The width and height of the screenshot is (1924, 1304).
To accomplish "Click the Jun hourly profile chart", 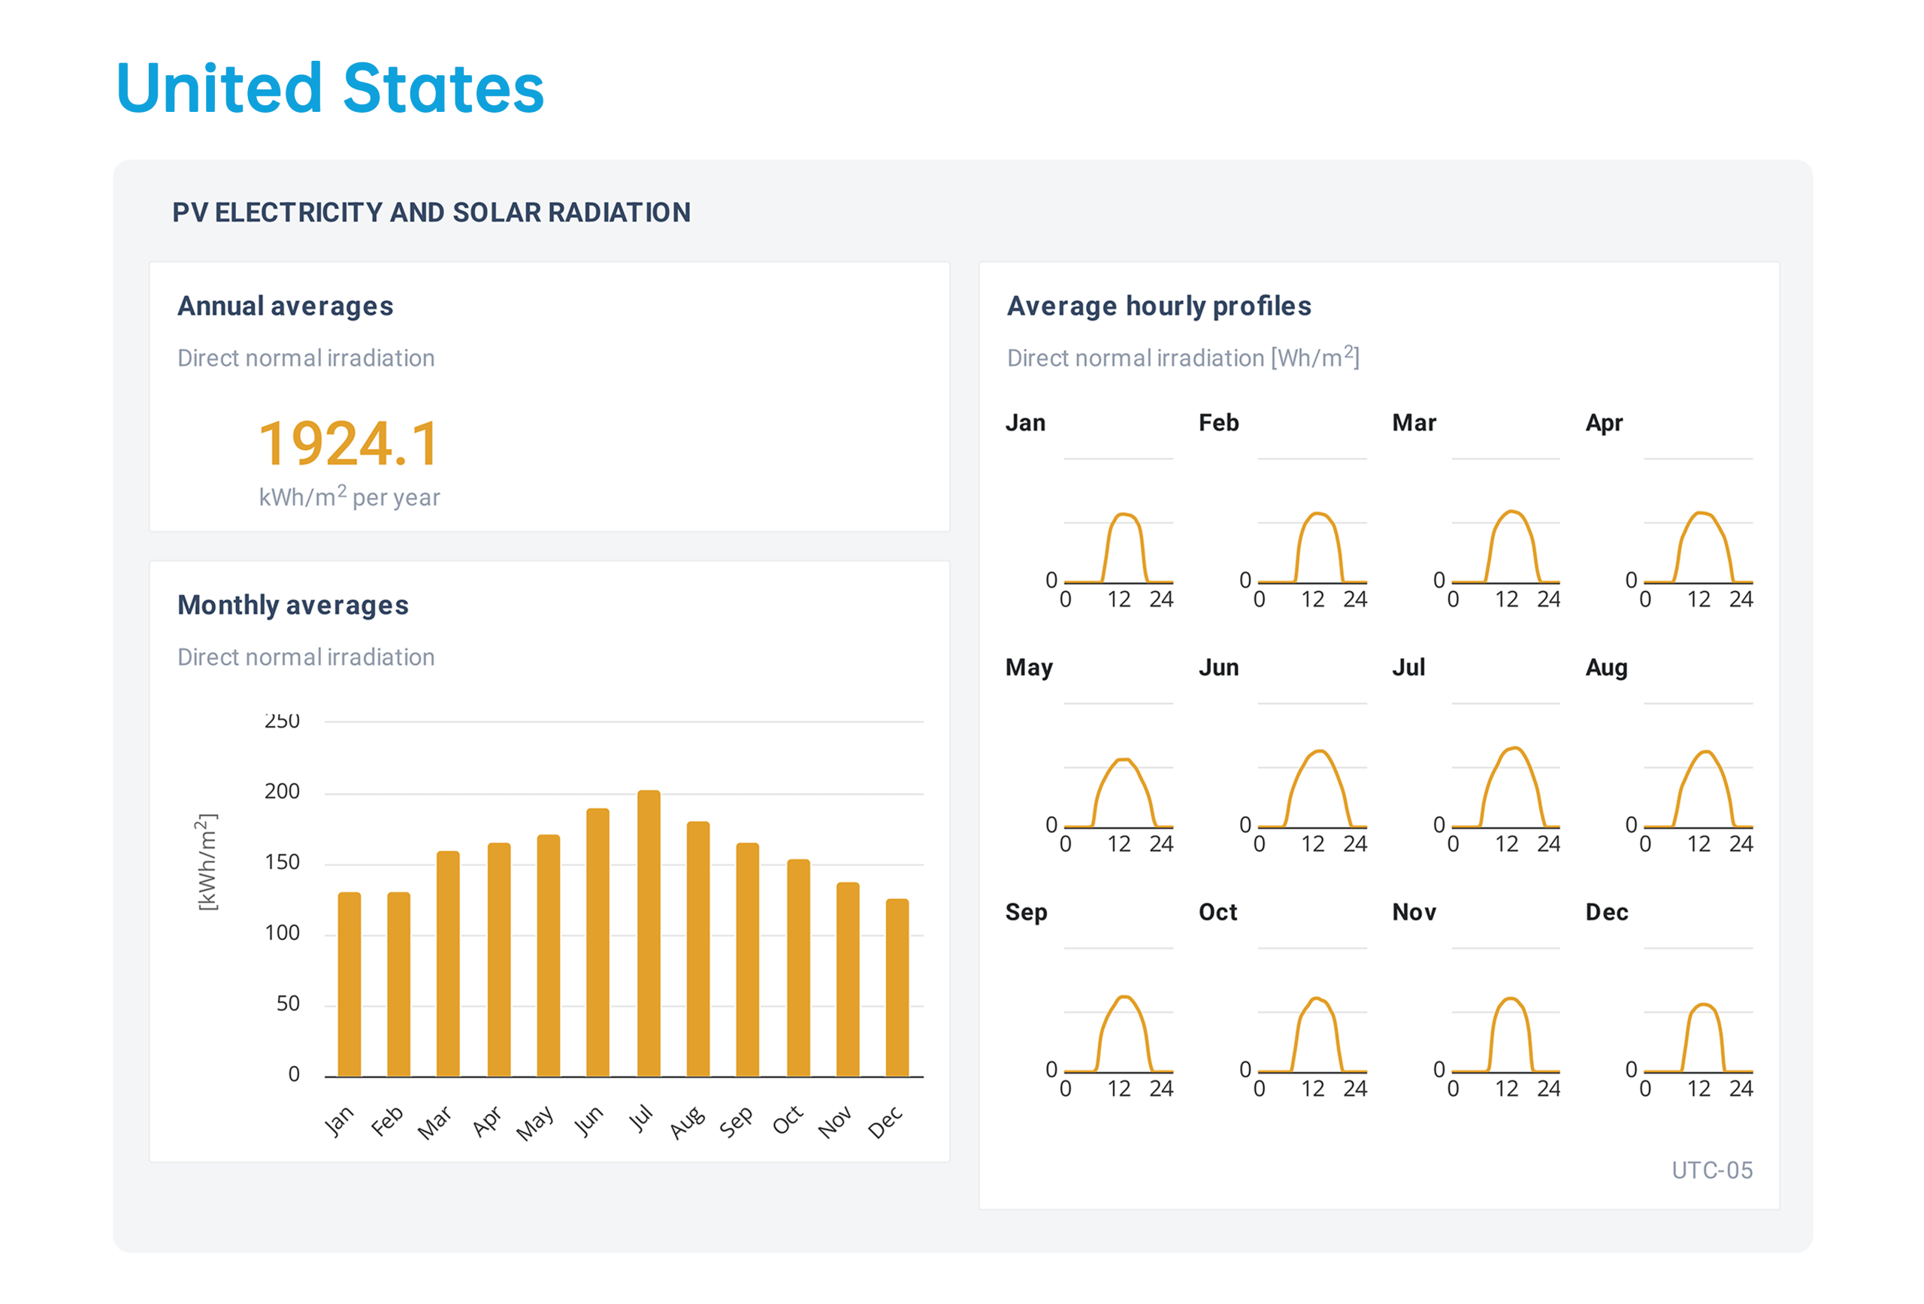I will tap(1312, 774).
